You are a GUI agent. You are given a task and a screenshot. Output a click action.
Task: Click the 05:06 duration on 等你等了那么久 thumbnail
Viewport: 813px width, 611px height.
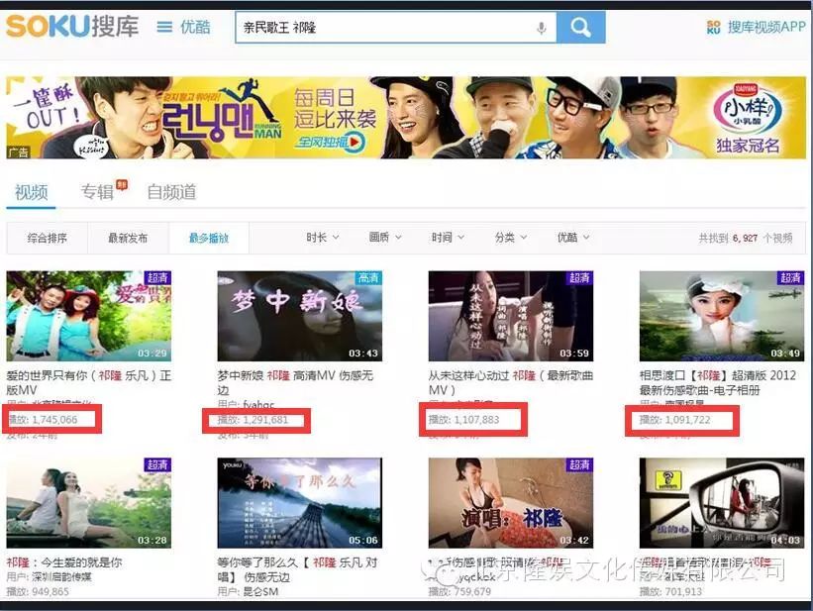coord(363,540)
